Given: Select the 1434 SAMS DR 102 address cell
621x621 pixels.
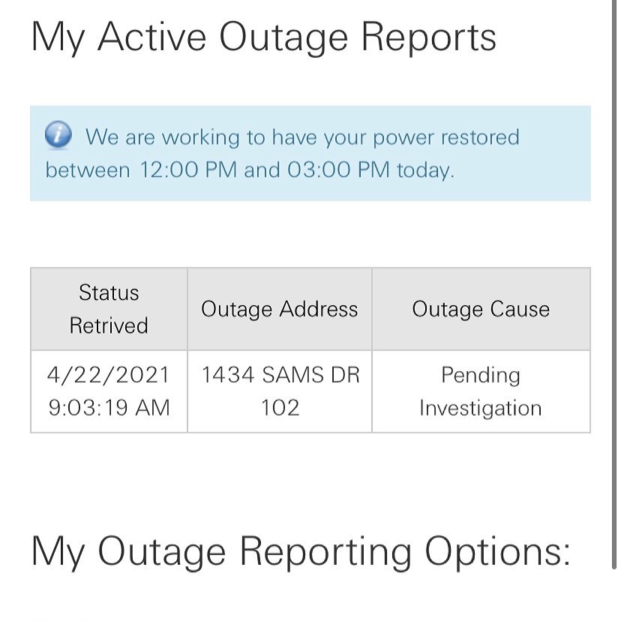Looking at the screenshot, I should 280,391.
